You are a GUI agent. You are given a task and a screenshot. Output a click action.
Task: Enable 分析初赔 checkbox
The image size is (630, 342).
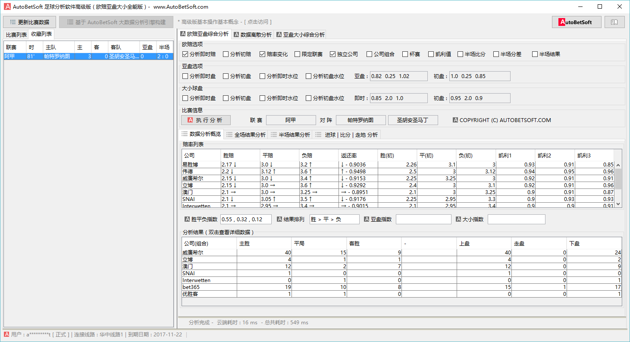pyautogui.click(x=226, y=54)
